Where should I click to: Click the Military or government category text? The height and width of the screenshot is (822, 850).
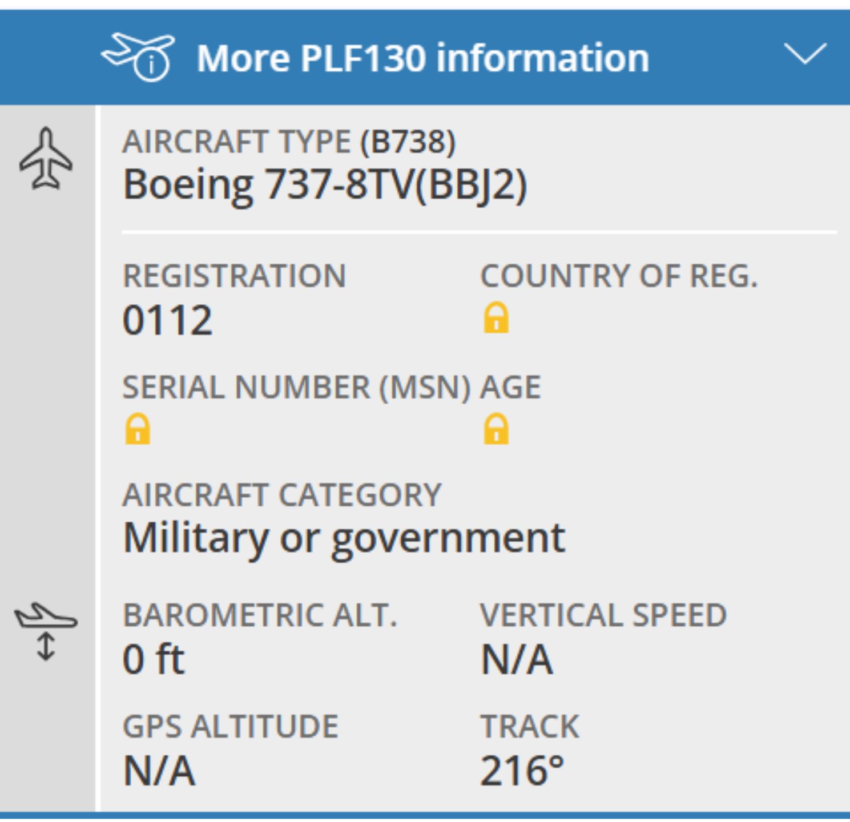pos(344,538)
